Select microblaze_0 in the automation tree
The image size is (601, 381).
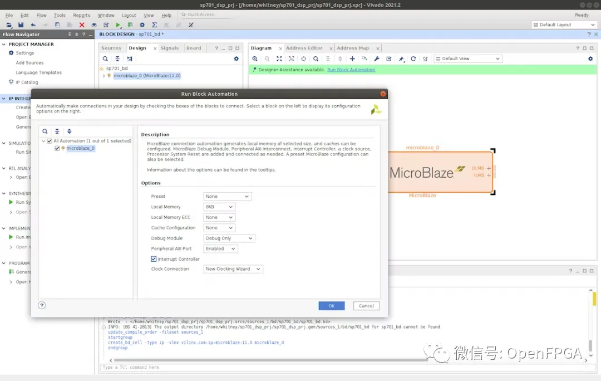point(80,148)
